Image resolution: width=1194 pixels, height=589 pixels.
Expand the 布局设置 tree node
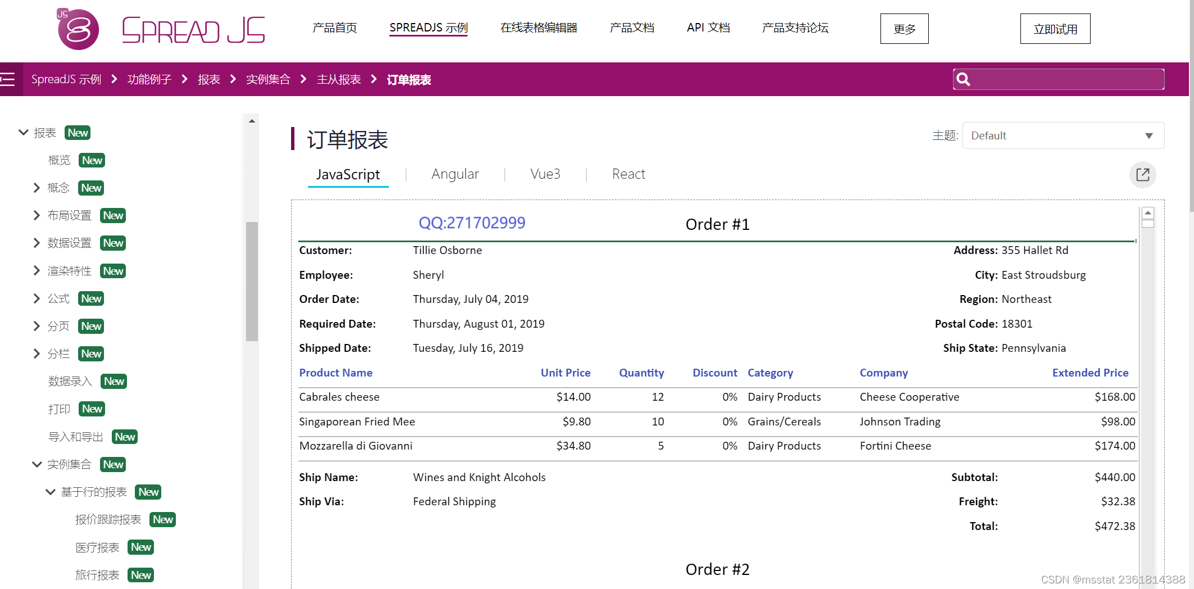tap(37, 215)
